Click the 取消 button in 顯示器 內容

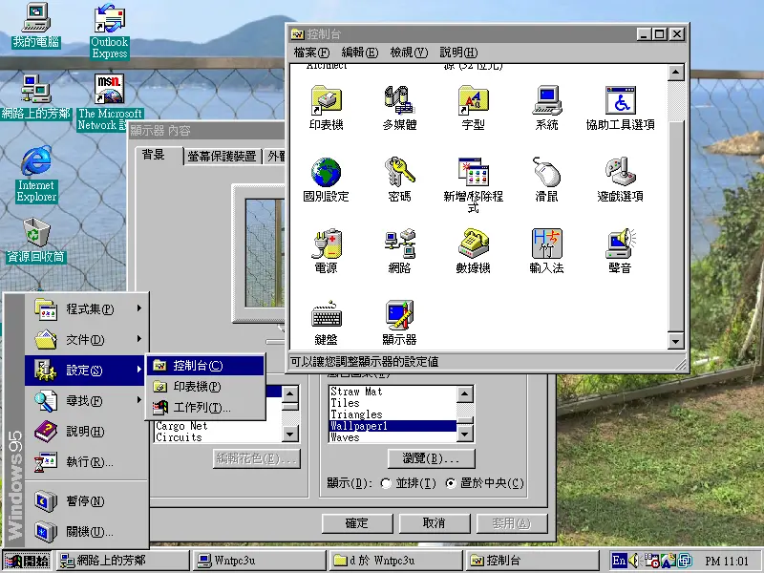435,523
